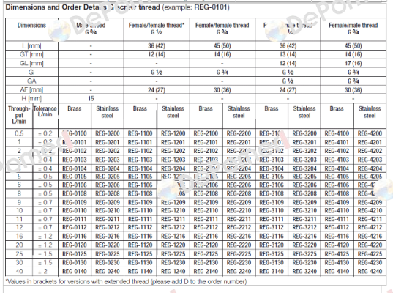This screenshot has width=393, height=293.
Task: Click the cell REG-2111
Action: point(206,219)
